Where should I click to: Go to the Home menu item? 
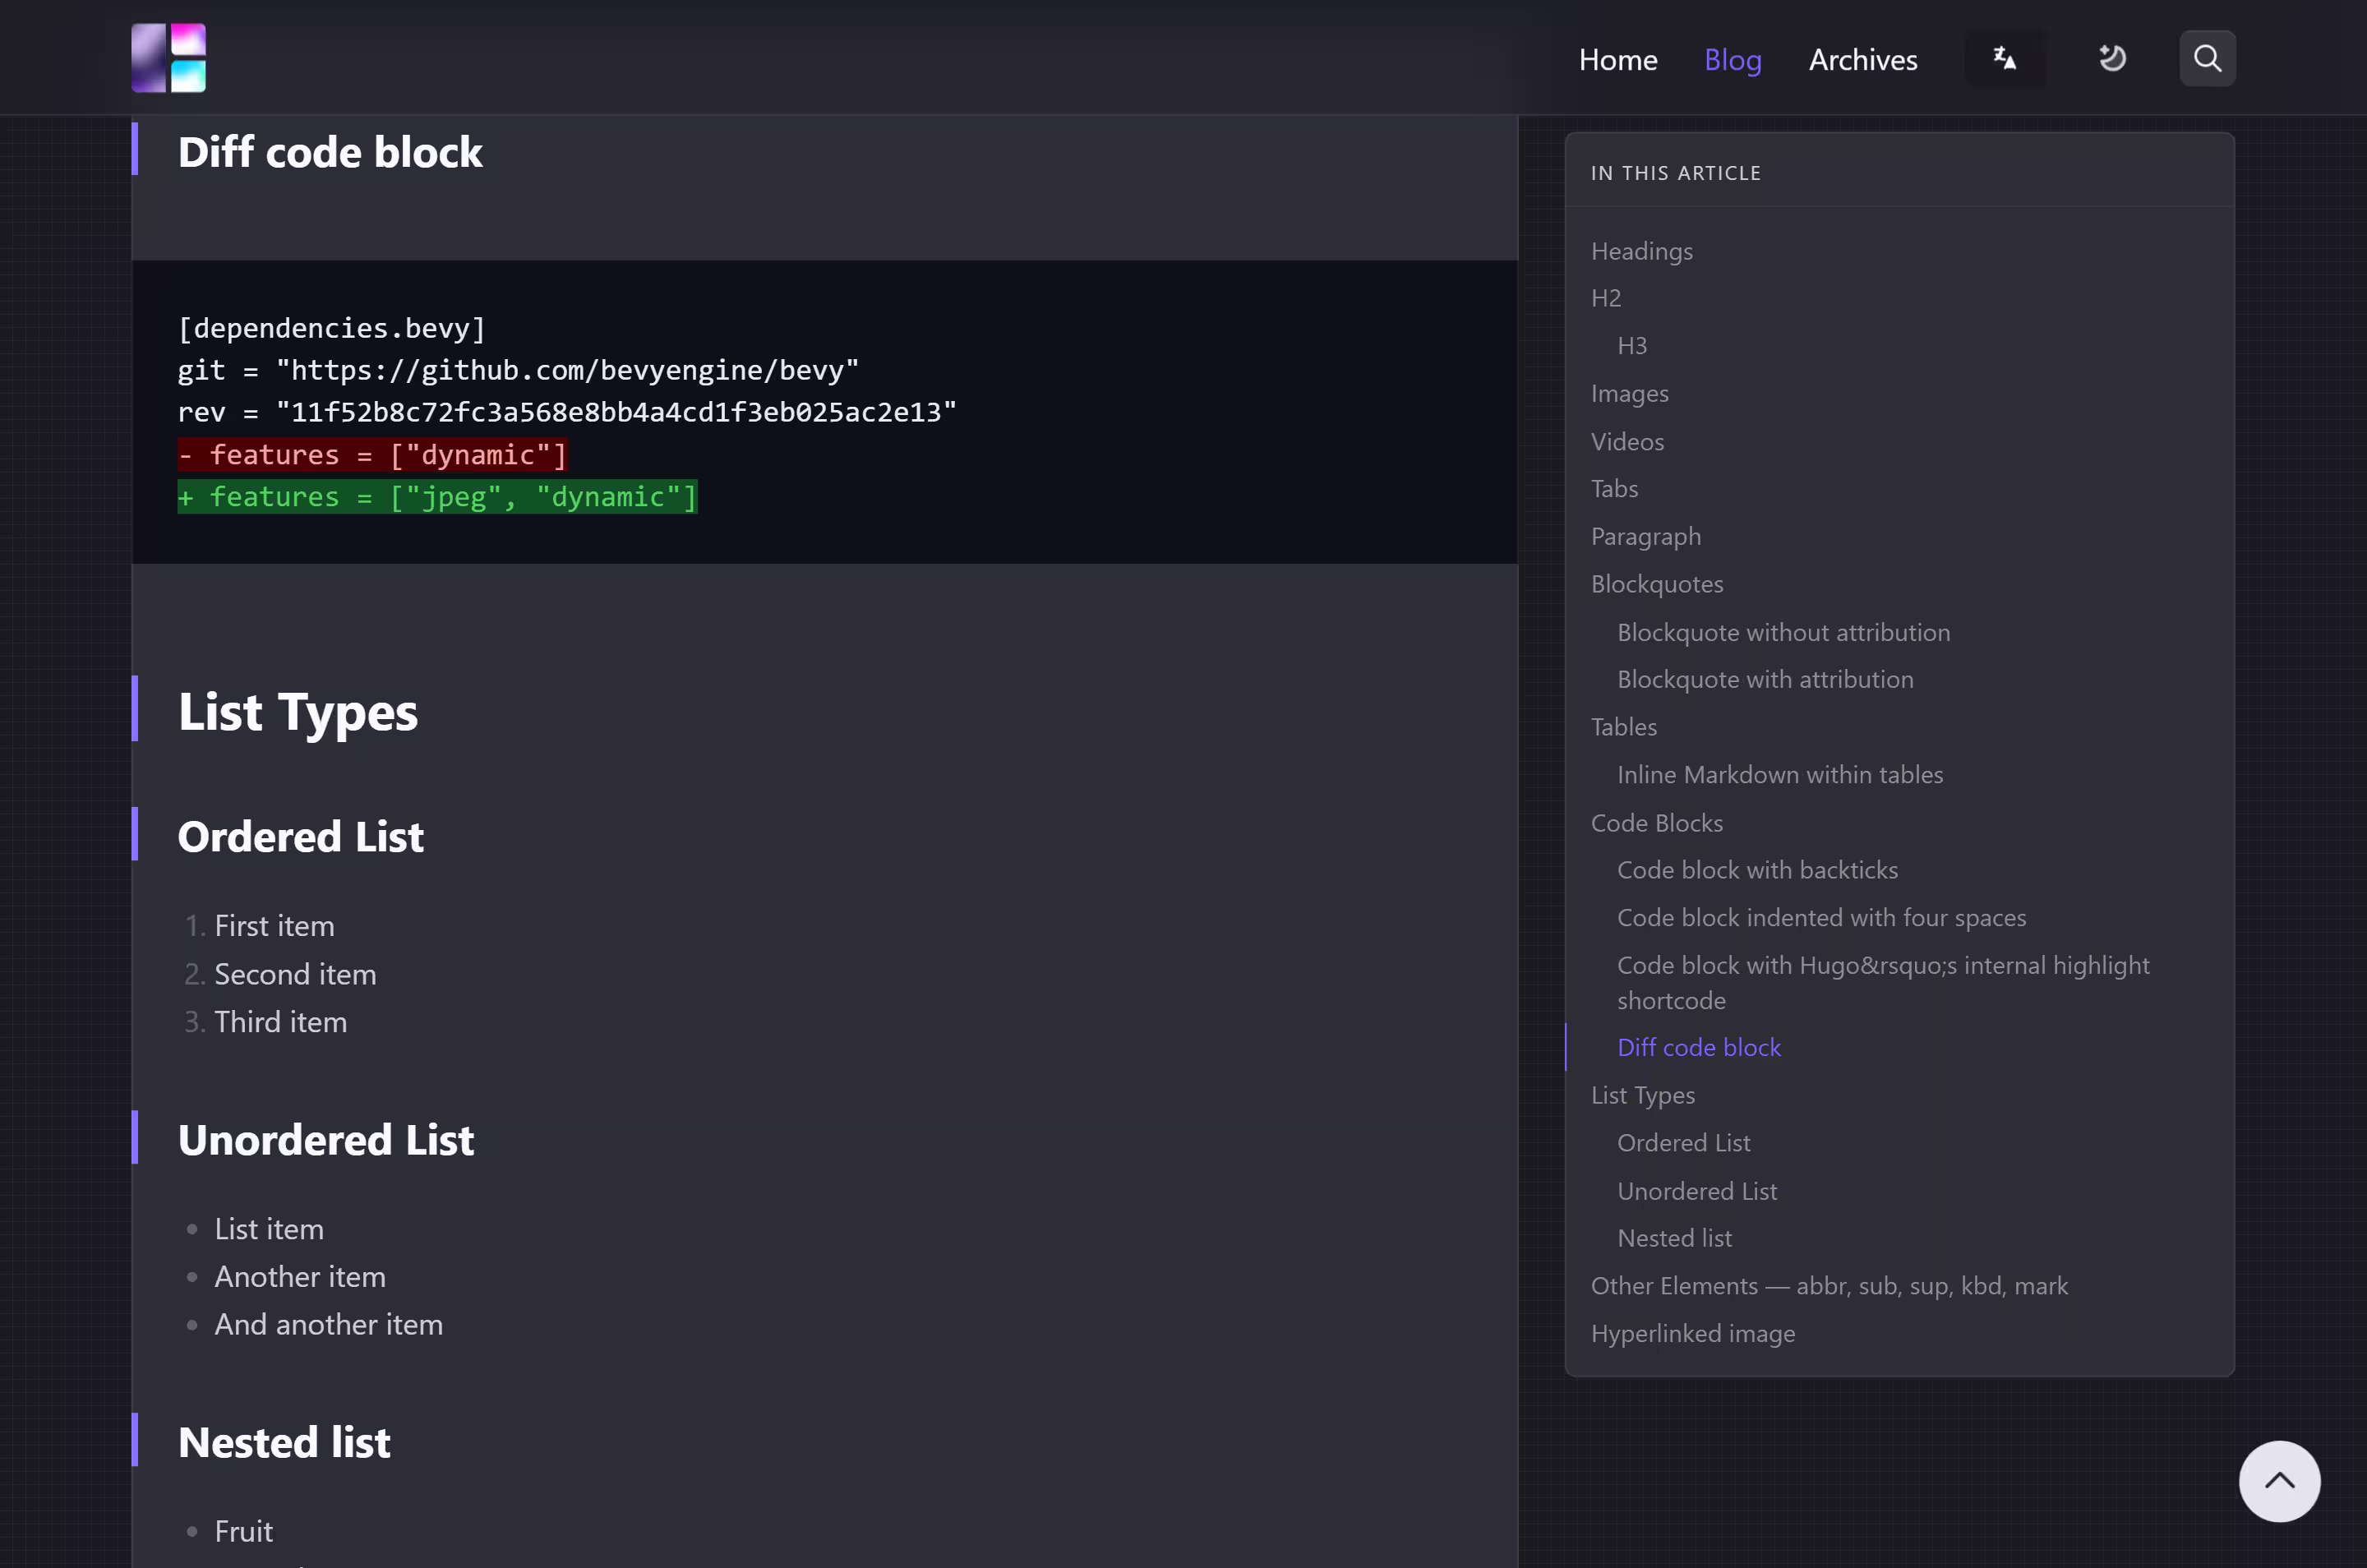pos(1617,60)
